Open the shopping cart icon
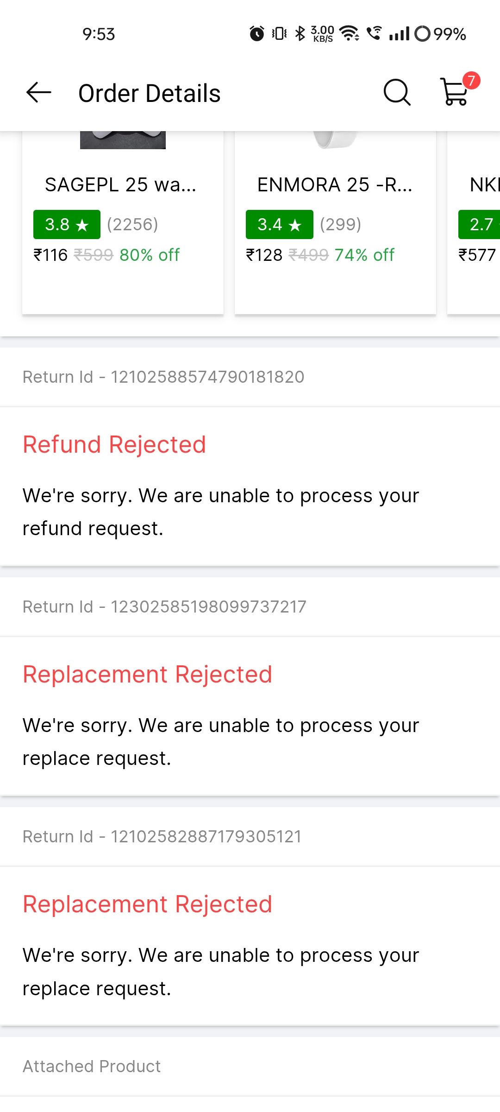 coord(455,93)
